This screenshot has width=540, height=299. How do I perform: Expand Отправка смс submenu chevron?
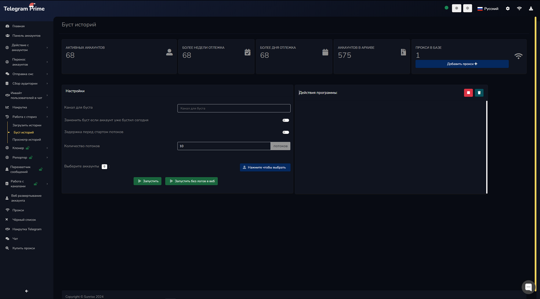point(47,74)
